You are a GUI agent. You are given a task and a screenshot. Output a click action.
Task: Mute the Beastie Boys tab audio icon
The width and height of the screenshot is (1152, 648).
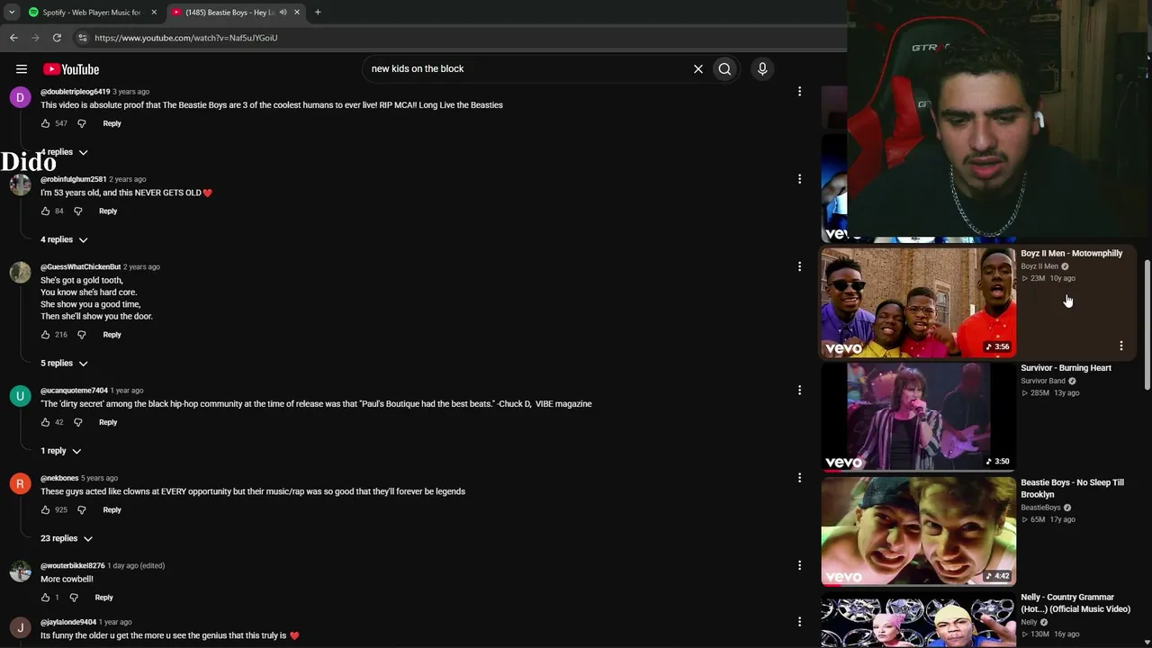point(283,13)
